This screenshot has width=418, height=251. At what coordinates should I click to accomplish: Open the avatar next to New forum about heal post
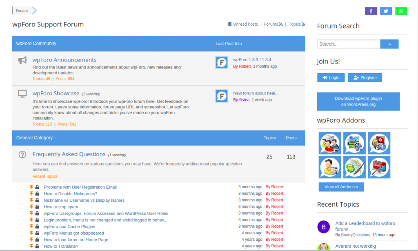222,96
